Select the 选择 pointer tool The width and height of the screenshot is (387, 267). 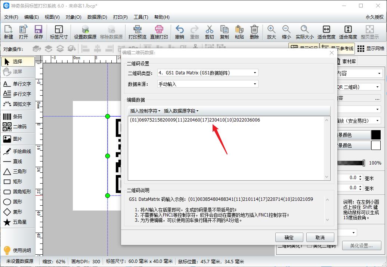18,61
